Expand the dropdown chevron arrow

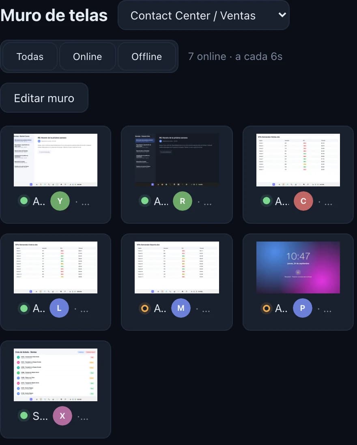(x=282, y=15)
